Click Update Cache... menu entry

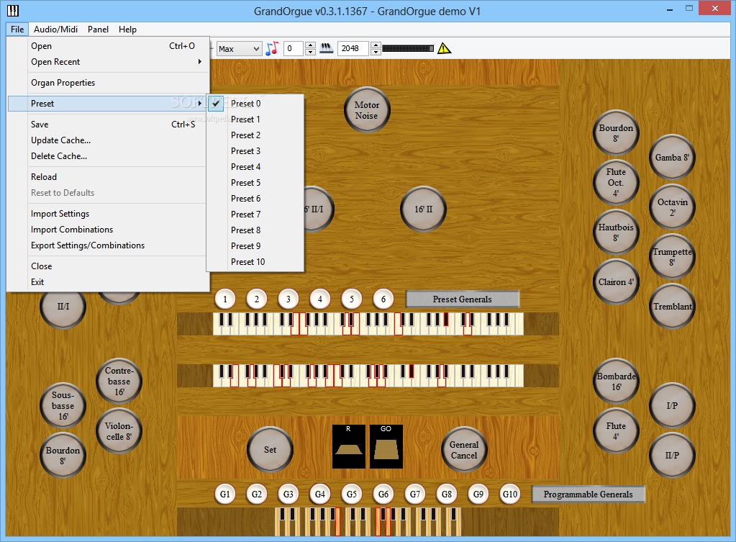click(x=107, y=140)
